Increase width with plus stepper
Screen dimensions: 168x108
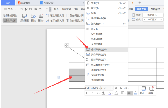[x=161, y=19]
